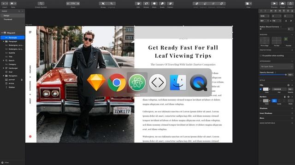This screenshot has height=165, width=295.
Task: Expand the Hamburger layer group
Action: [3, 68]
